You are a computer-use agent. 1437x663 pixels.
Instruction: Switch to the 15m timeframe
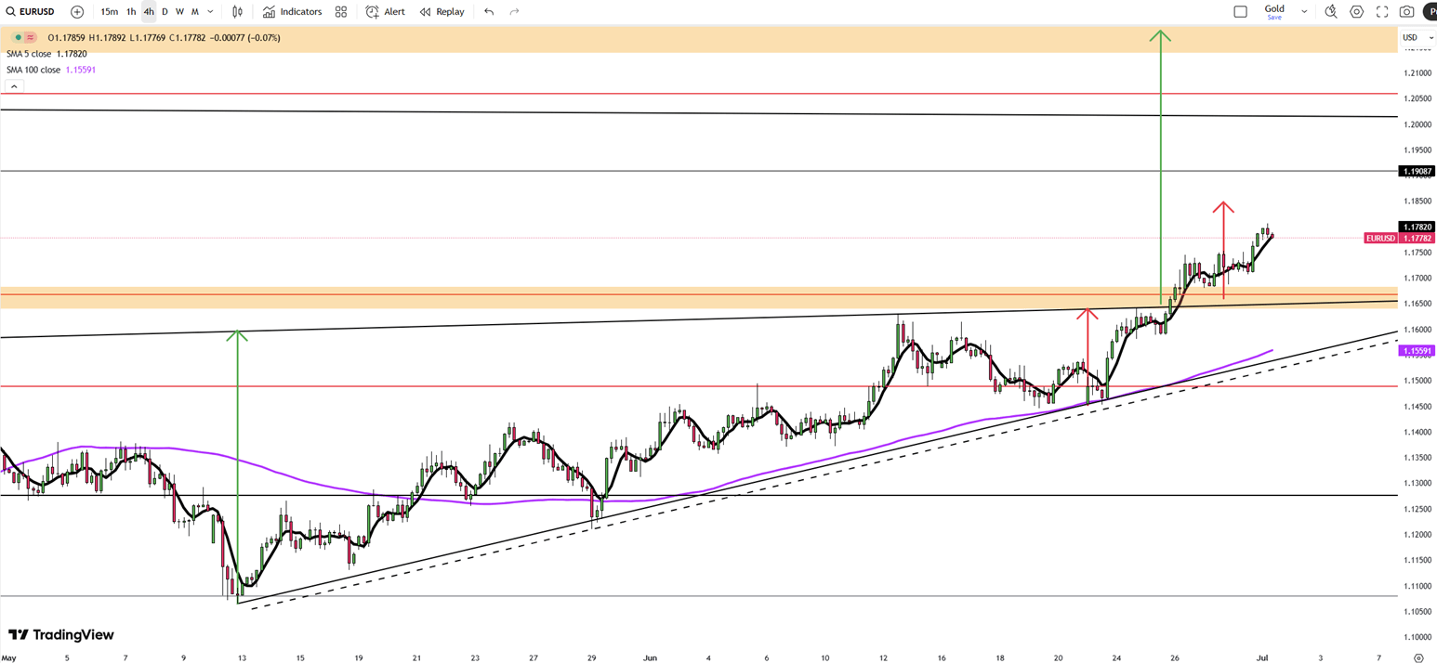click(109, 12)
